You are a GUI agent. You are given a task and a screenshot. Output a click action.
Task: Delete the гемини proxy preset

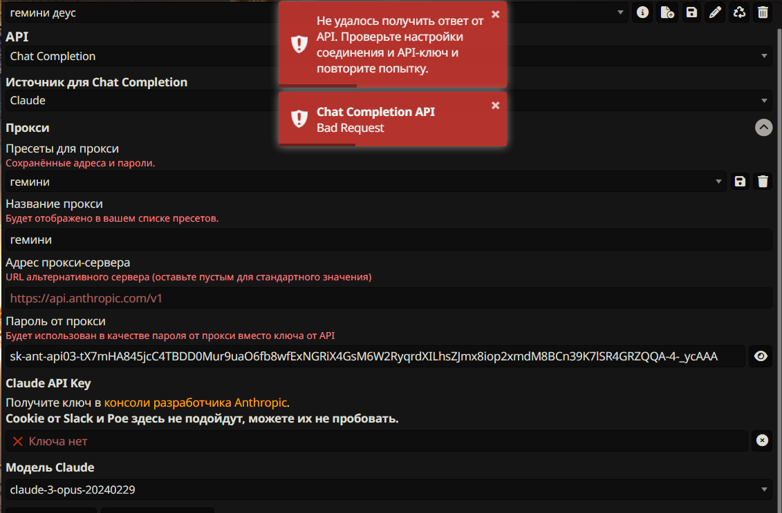(x=763, y=182)
